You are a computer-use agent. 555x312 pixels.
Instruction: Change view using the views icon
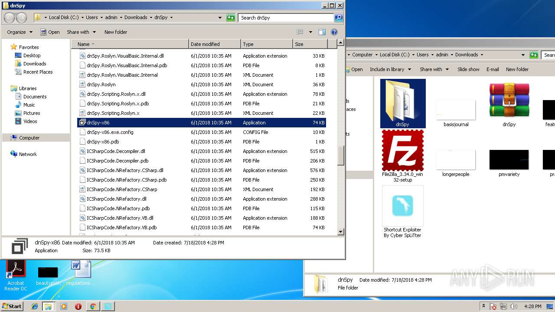click(300, 32)
